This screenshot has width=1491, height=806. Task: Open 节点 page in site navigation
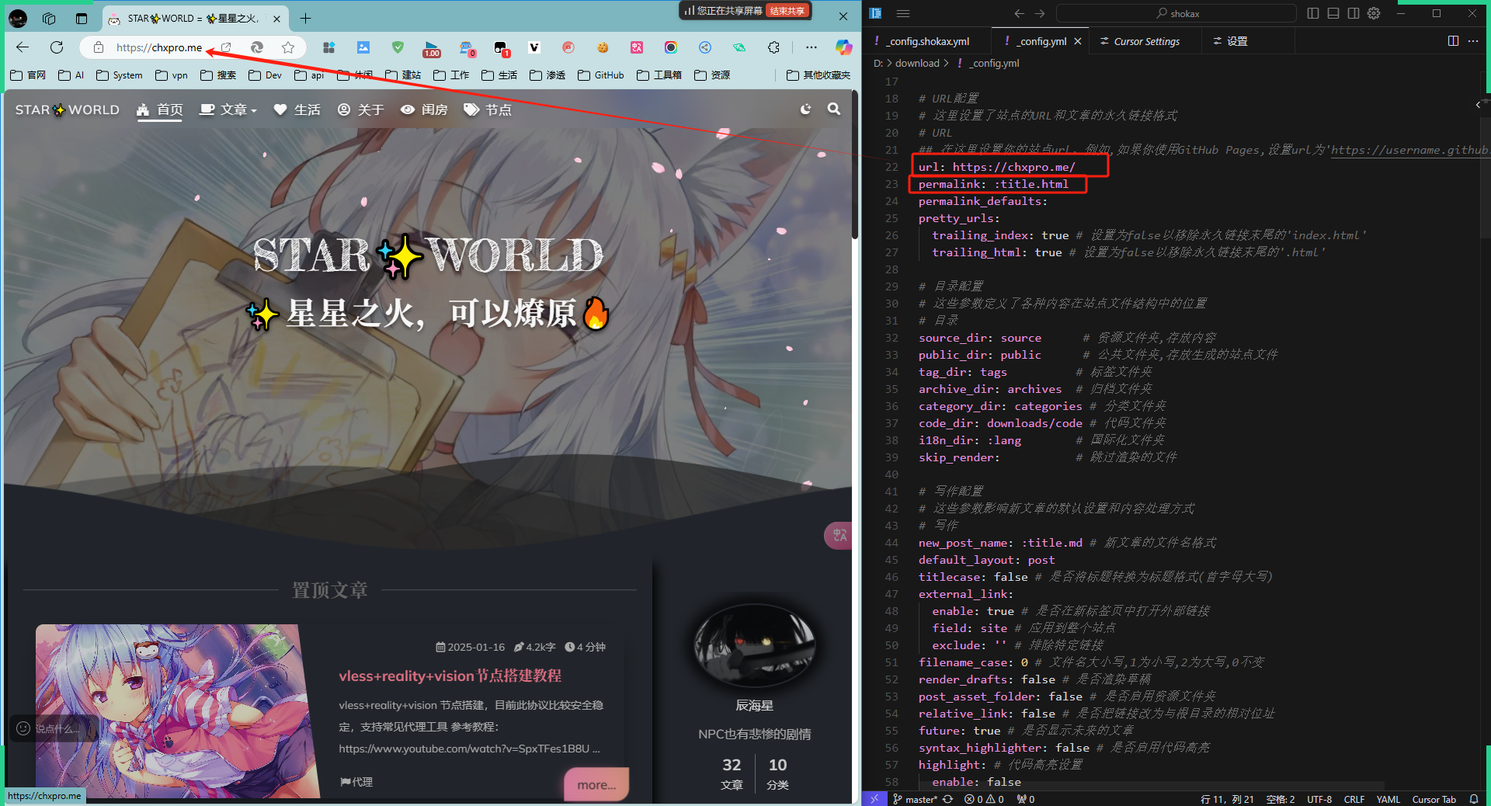click(x=488, y=110)
